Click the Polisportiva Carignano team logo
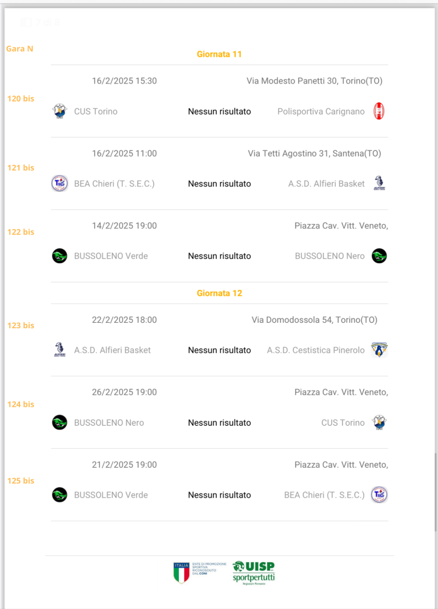Screen dimensions: 438x609 380,111
